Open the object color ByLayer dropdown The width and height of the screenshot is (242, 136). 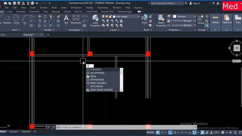pos(195,17)
